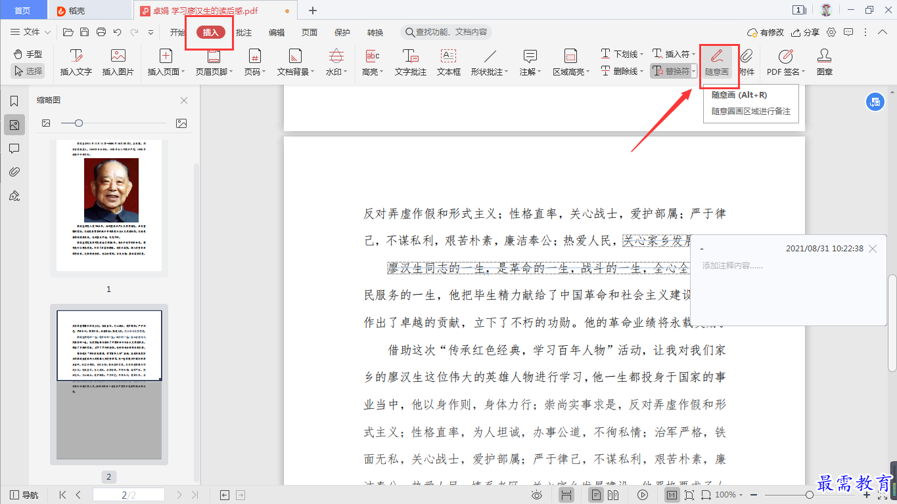
Task: Jump to the last page in the status bar
Action: click(195, 495)
